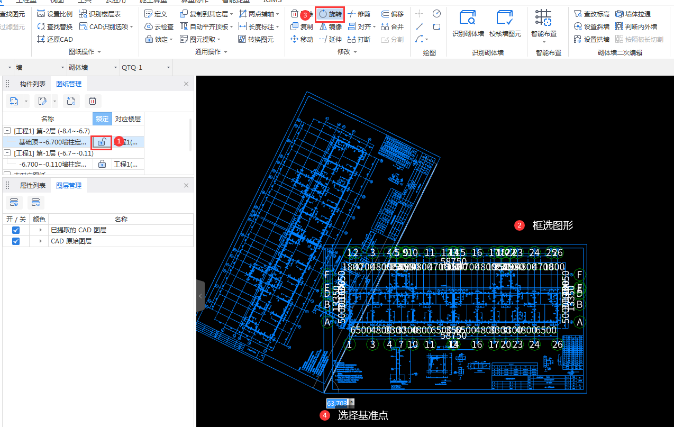Select the line drawing tool
The image size is (674, 427).
coord(420,26)
